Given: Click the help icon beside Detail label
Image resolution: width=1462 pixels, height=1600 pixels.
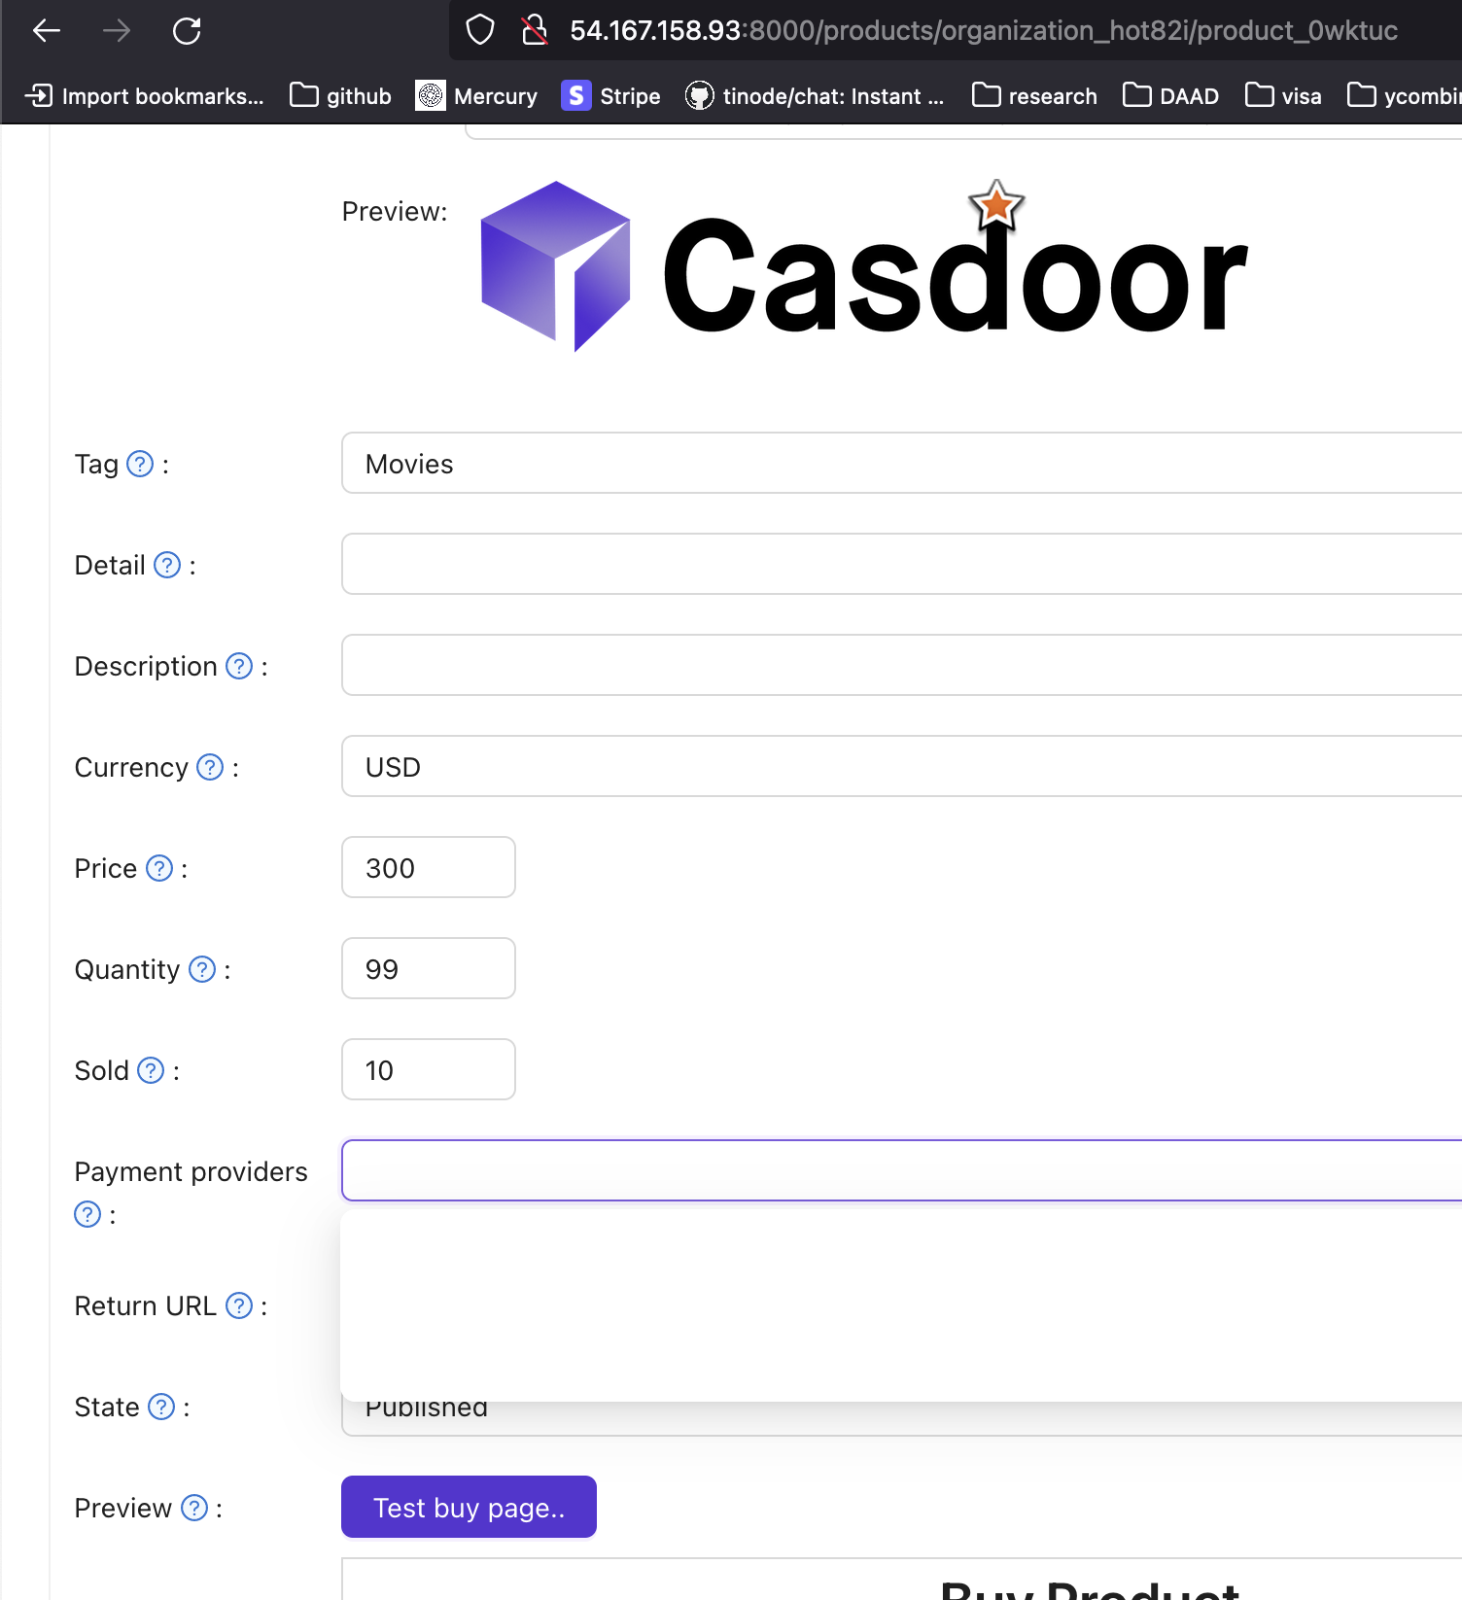Looking at the screenshot, I should coord(168,566).
